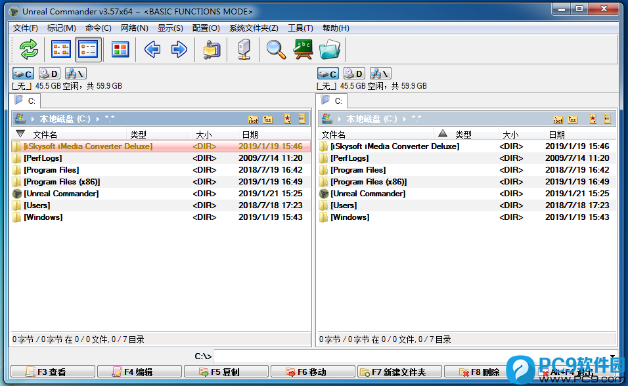Click the F3 查看 button
The image size is (628, 386).
53,372
